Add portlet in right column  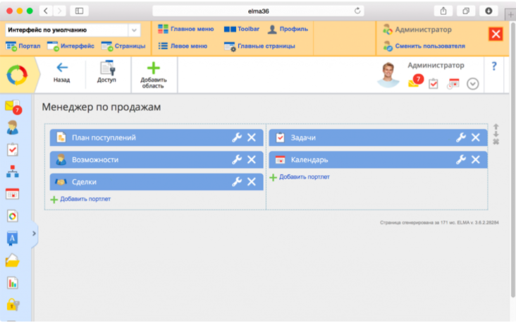300,177
